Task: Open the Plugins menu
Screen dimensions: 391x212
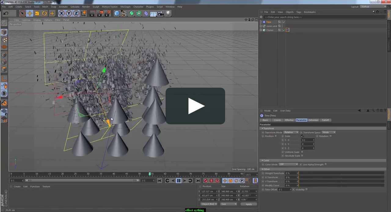Action: click(150, 7)
